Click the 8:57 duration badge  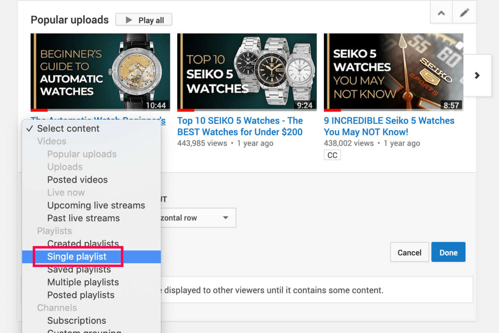451,105
